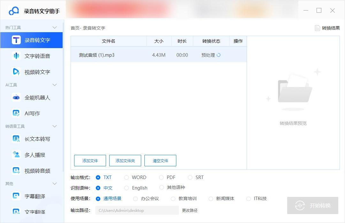Click the 时长 column header
The image size is (345, 223).
pyautogui.click(x=182, y=41)
